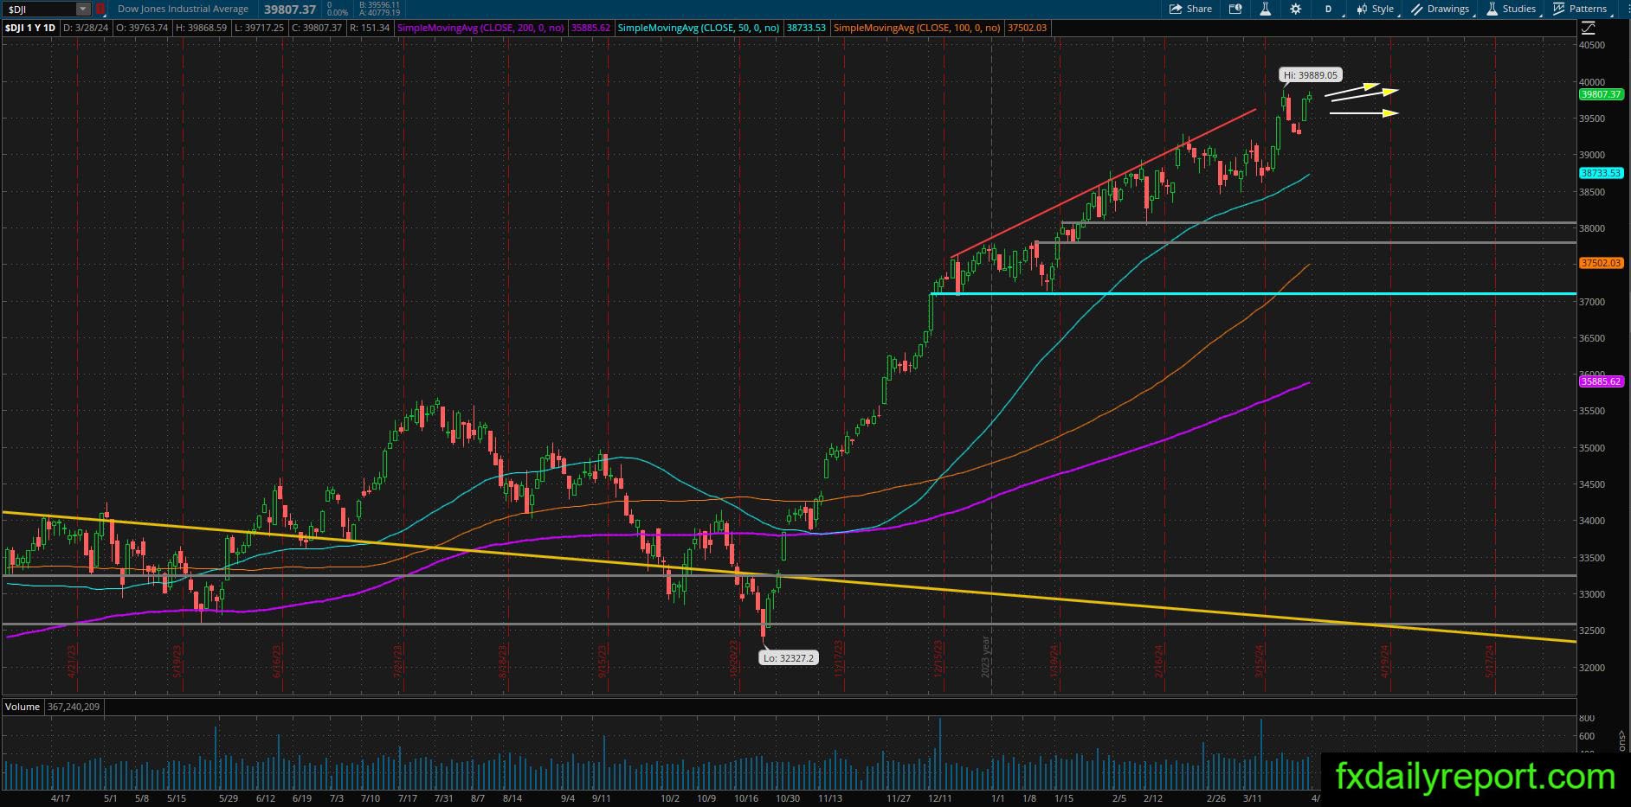Image resolution: width=1631 pixels, height=807 pixels.
Task: Click the 7/17 date axis label
Action: pyautogui.click(x=407, y=798)
